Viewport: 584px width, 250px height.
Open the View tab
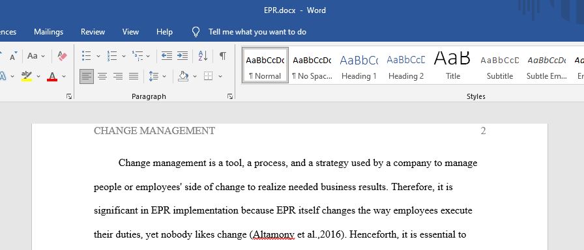130,32
